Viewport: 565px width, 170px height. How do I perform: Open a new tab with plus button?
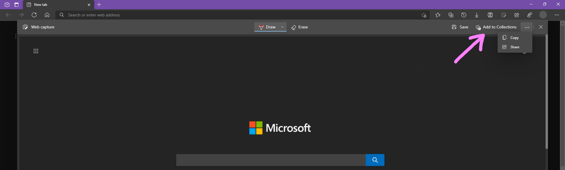tap(99, 5)
